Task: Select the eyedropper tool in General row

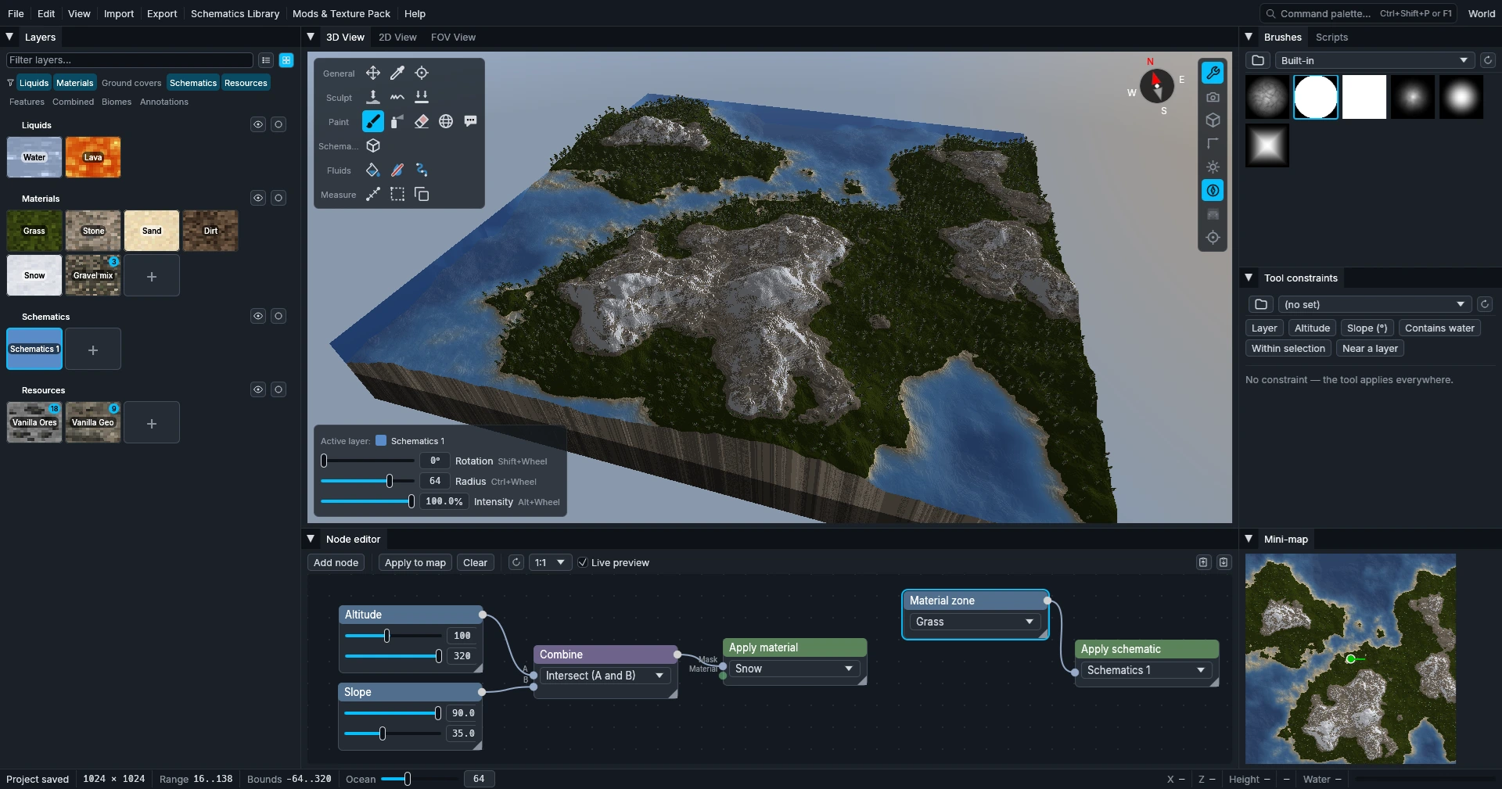Action: (x=397, y=73)
